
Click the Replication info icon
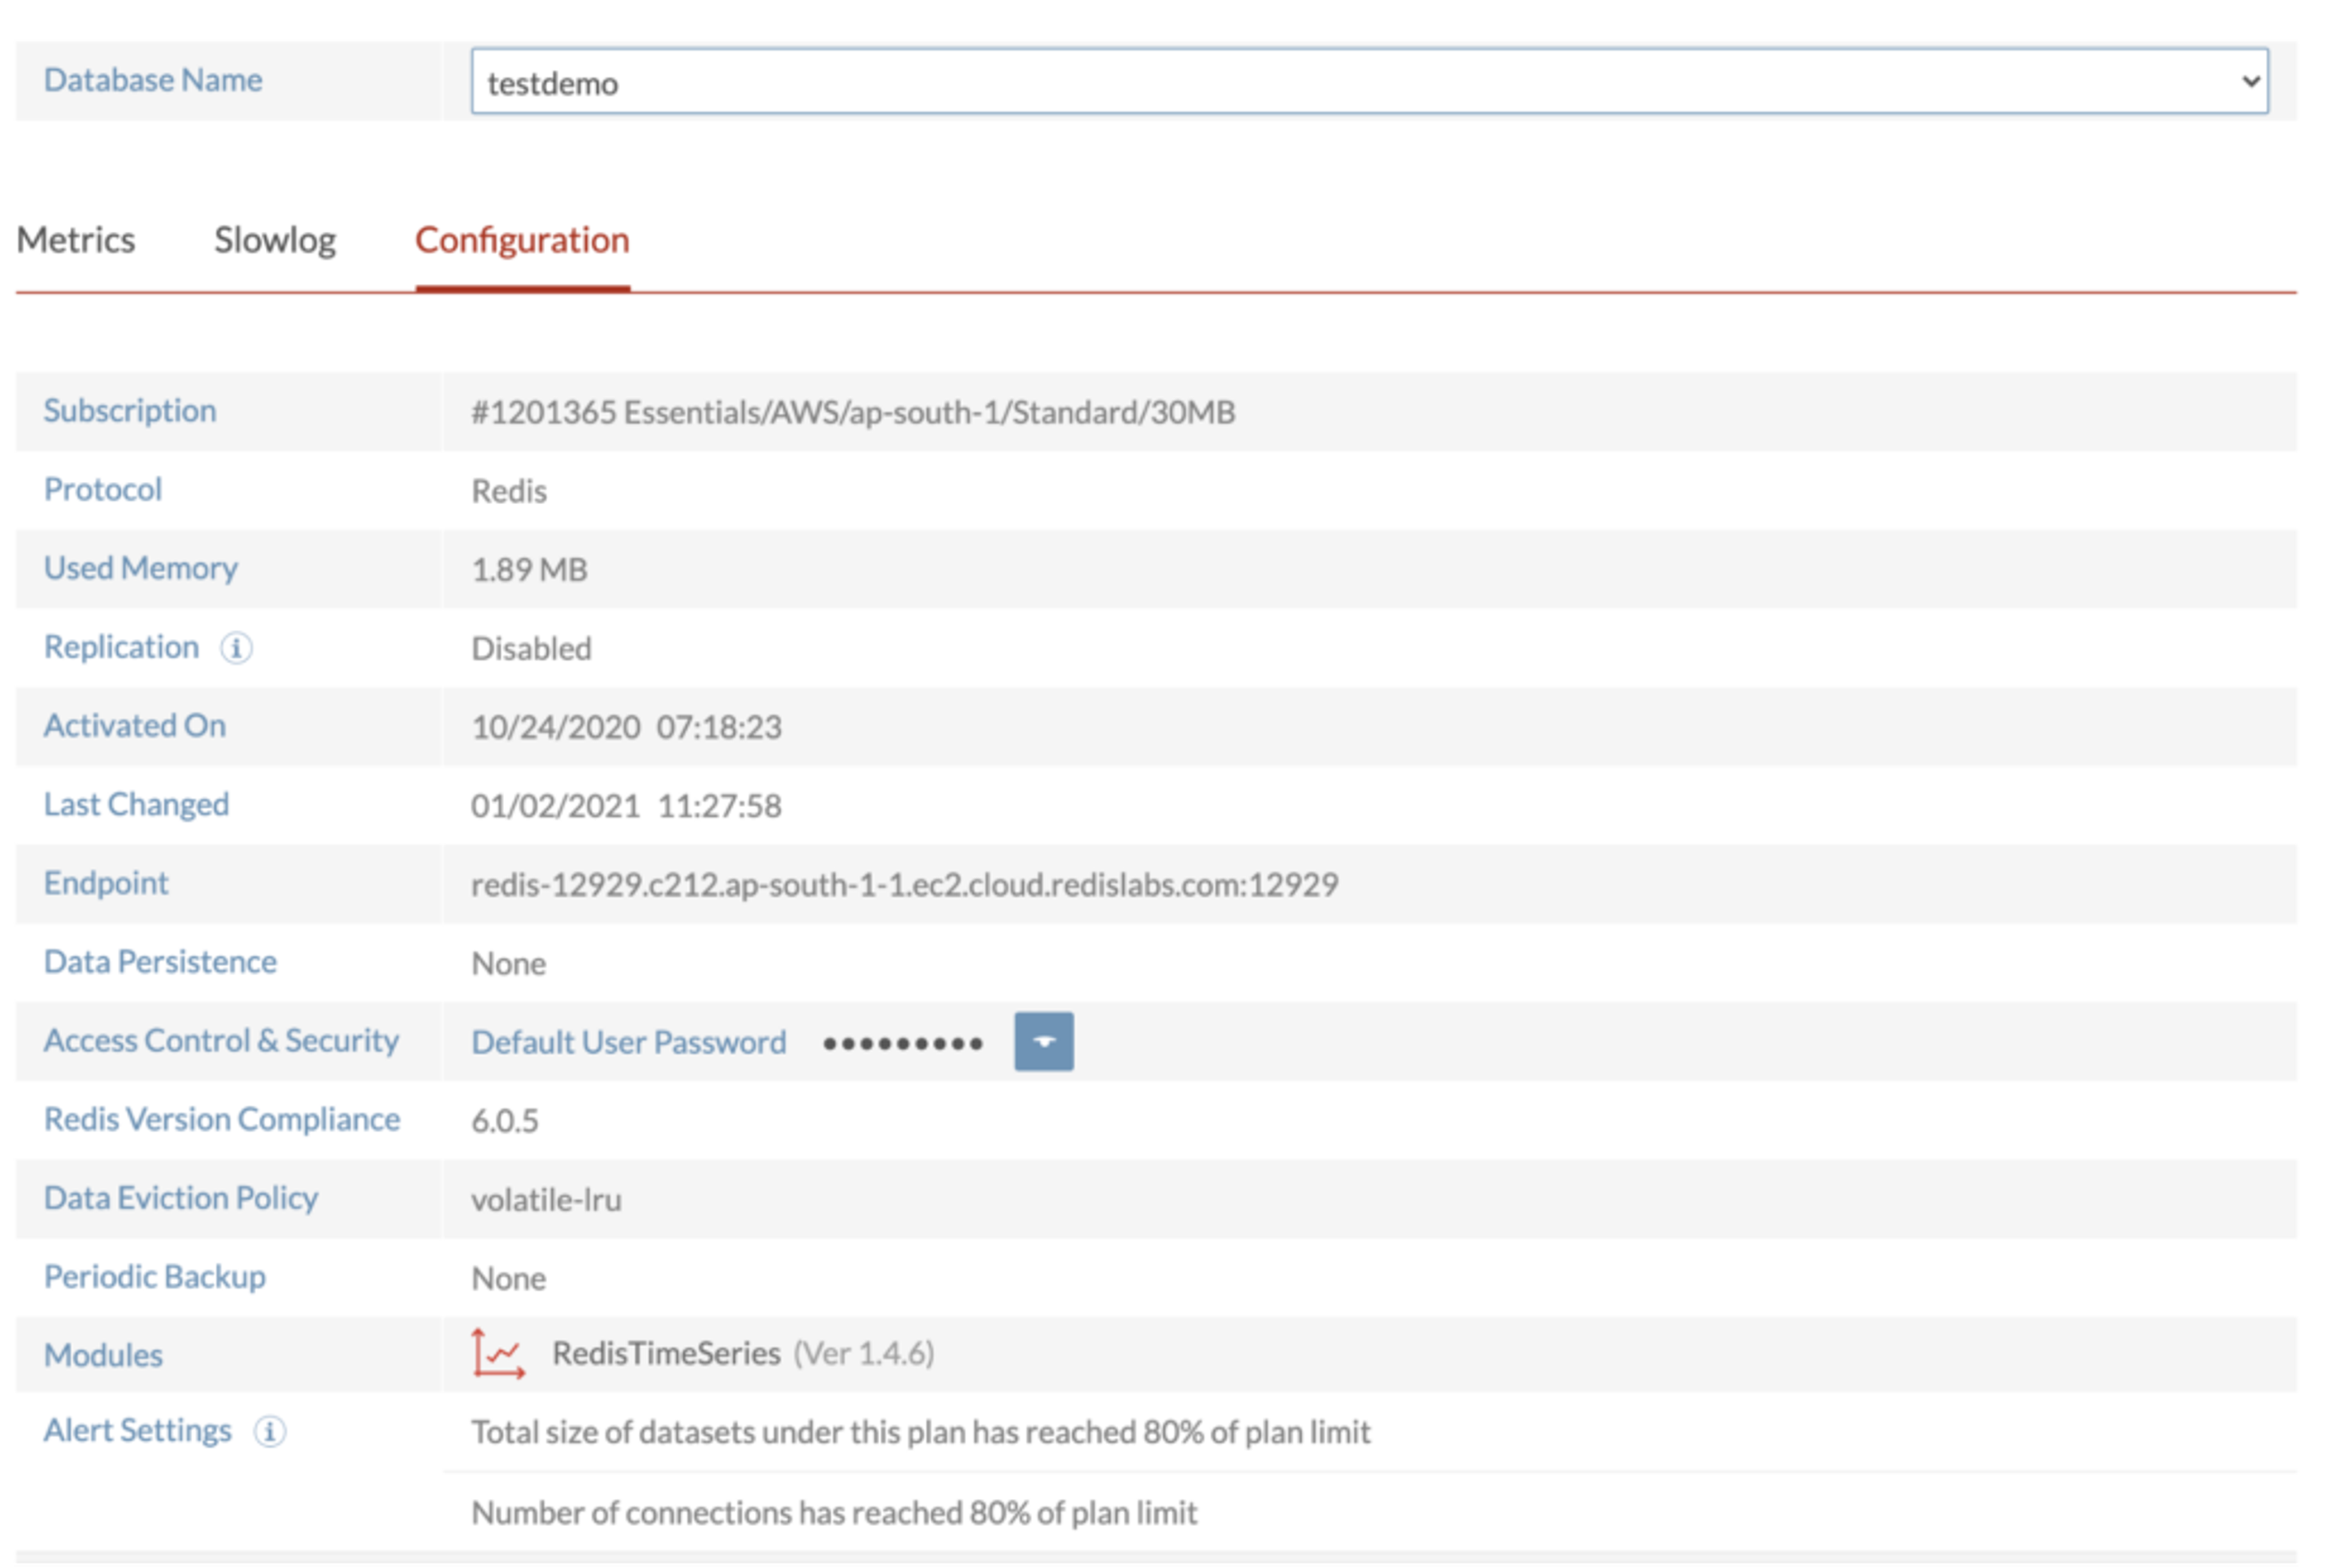pyautogui.click(x=236, y=648)
